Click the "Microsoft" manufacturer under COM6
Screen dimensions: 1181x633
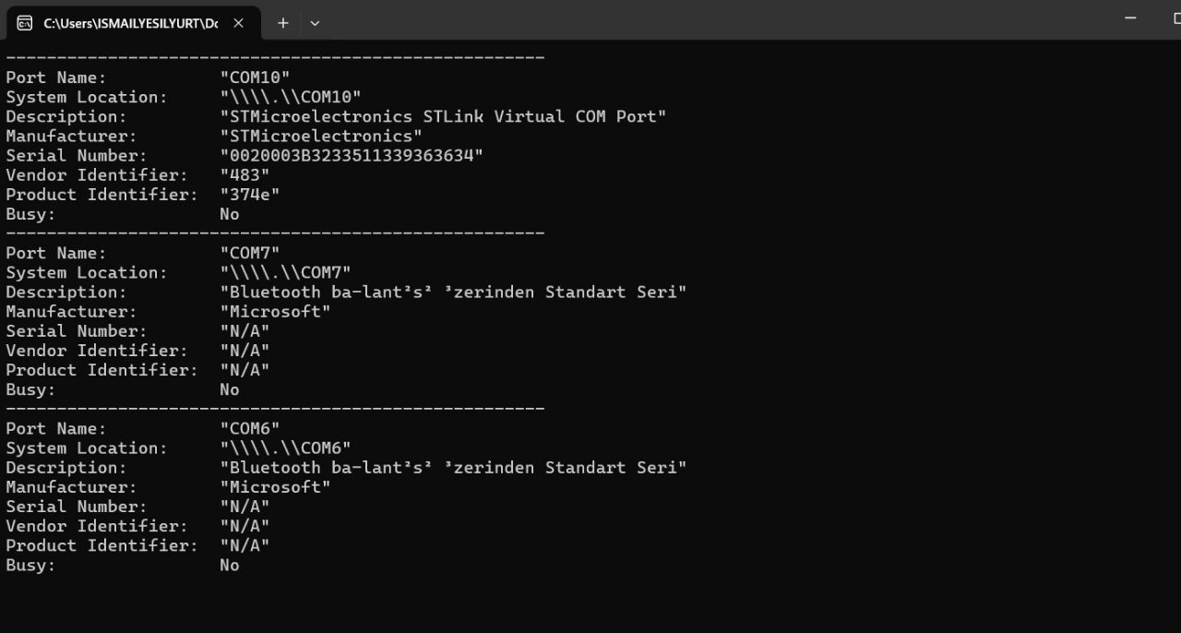[275, 486]
